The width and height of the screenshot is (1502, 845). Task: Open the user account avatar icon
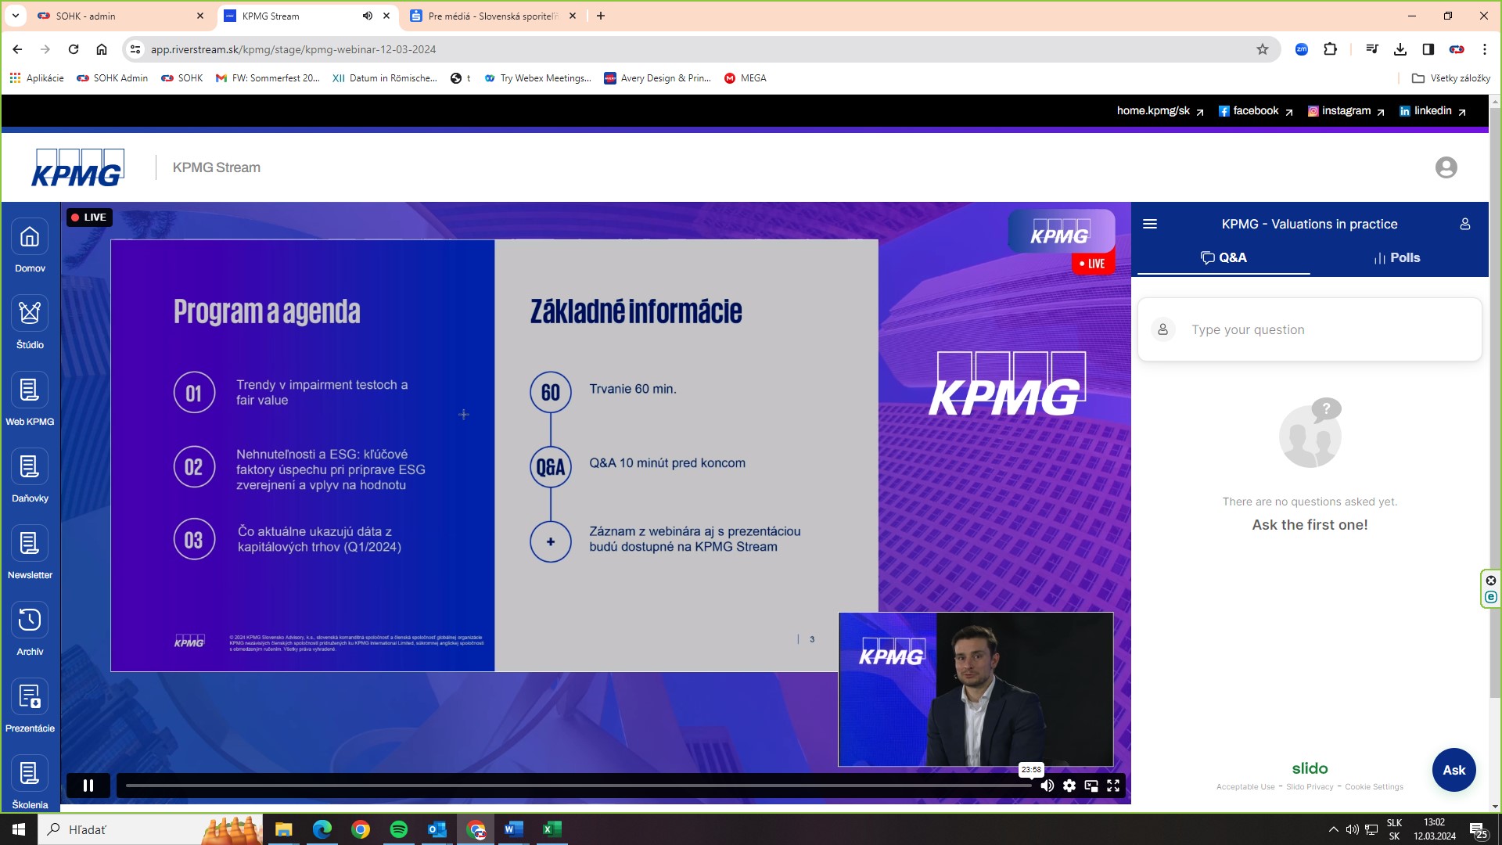click(x=1446, y=167)
